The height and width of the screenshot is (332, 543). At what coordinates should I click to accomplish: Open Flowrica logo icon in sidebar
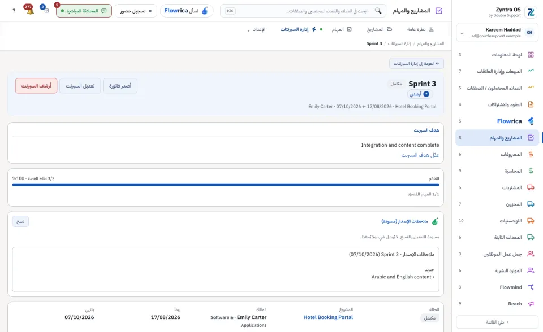(x=531, y=121)
